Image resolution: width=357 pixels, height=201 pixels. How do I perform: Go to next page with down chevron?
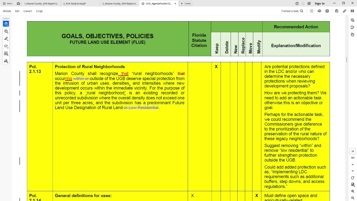tap(353, 171)
